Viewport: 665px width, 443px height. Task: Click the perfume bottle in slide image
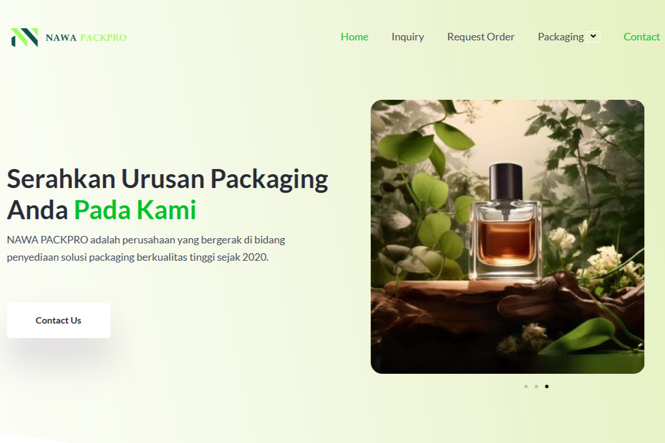click(506, 223)
